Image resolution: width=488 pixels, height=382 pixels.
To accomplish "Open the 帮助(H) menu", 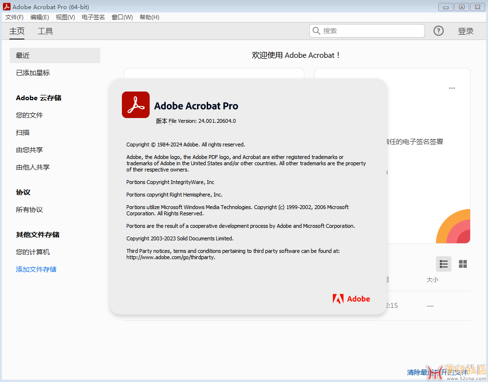I will 149,17.
